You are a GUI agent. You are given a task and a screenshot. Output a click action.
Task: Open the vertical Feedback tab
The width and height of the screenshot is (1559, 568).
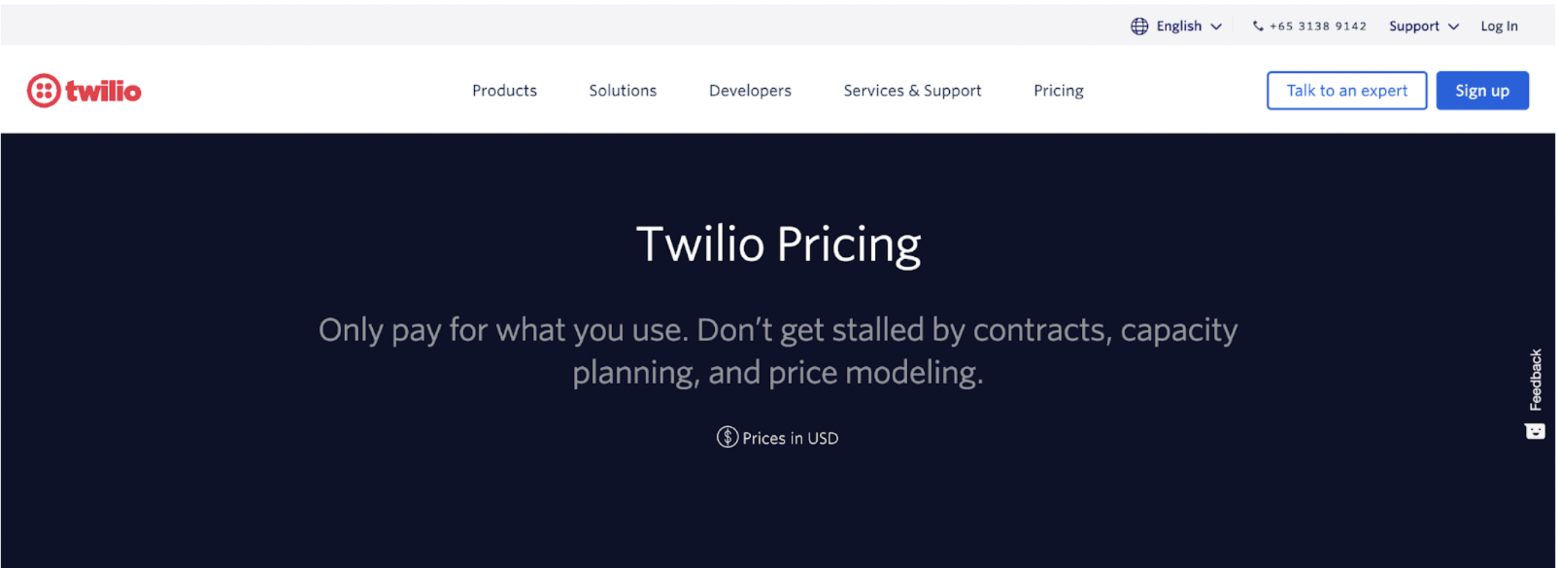1536,393
